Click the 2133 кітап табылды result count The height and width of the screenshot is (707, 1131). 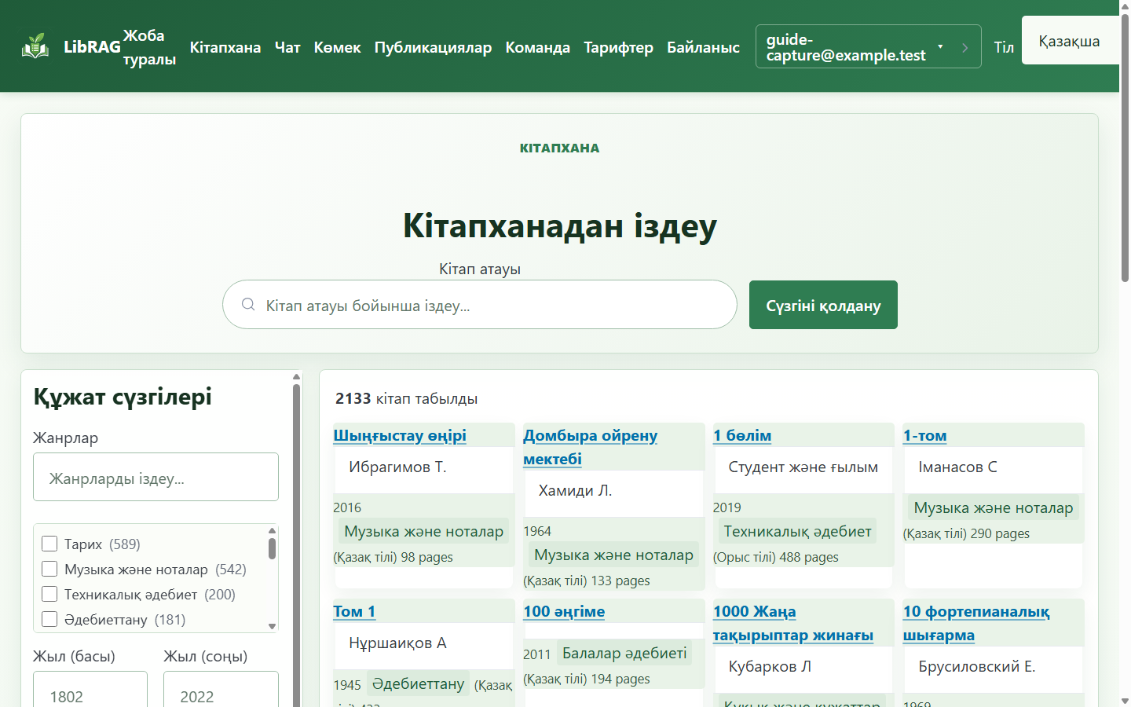[x=406, y=398]
